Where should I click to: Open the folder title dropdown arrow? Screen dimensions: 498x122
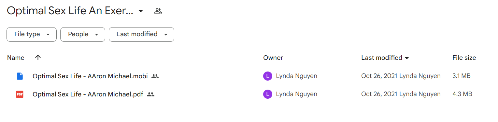[x=141, y=11]
